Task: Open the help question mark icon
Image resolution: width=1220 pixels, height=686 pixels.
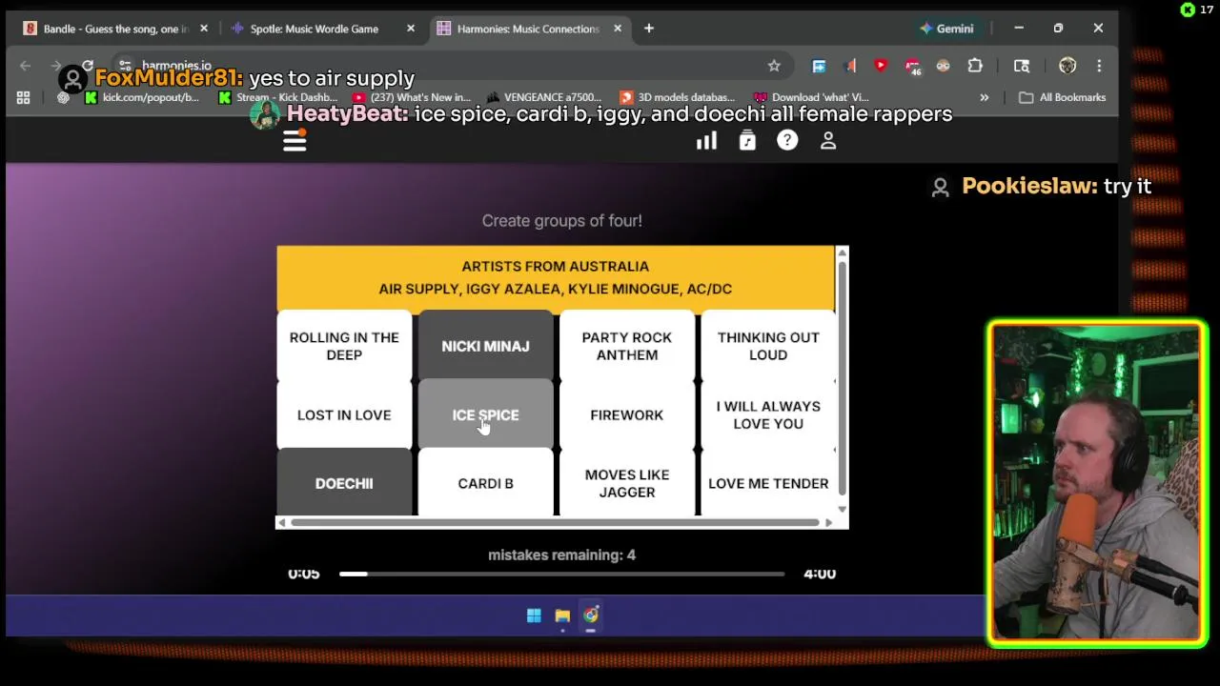Action: 787,140
